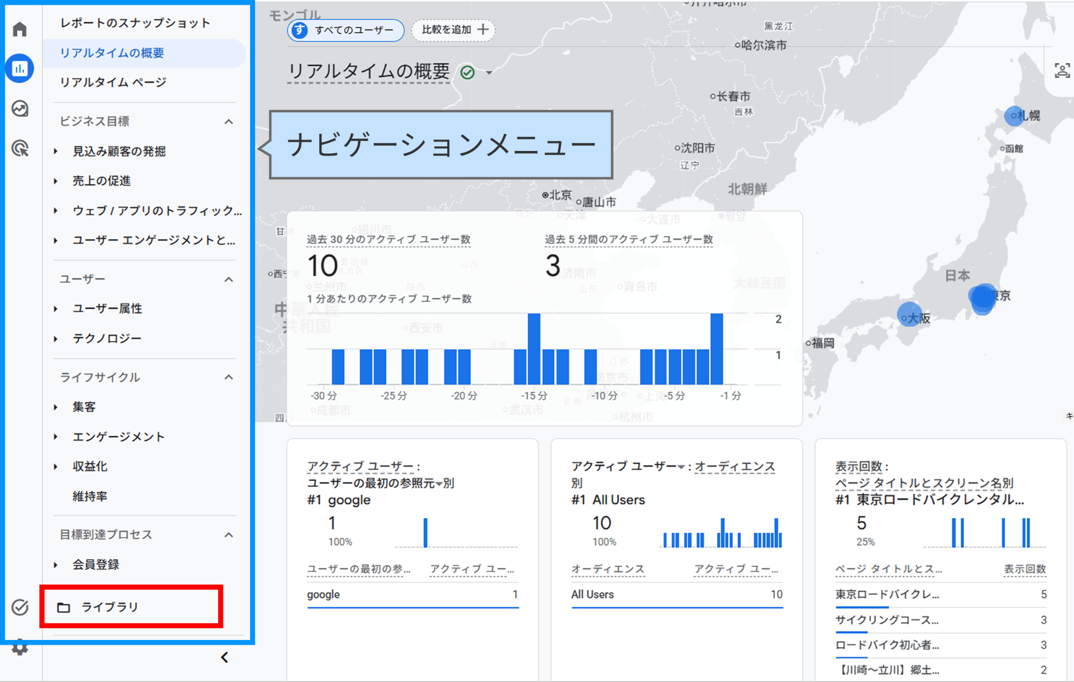The height and width of the screenshot is (682, 1074).
Task: Open the Reports bar chart icon
Action: 20,68
